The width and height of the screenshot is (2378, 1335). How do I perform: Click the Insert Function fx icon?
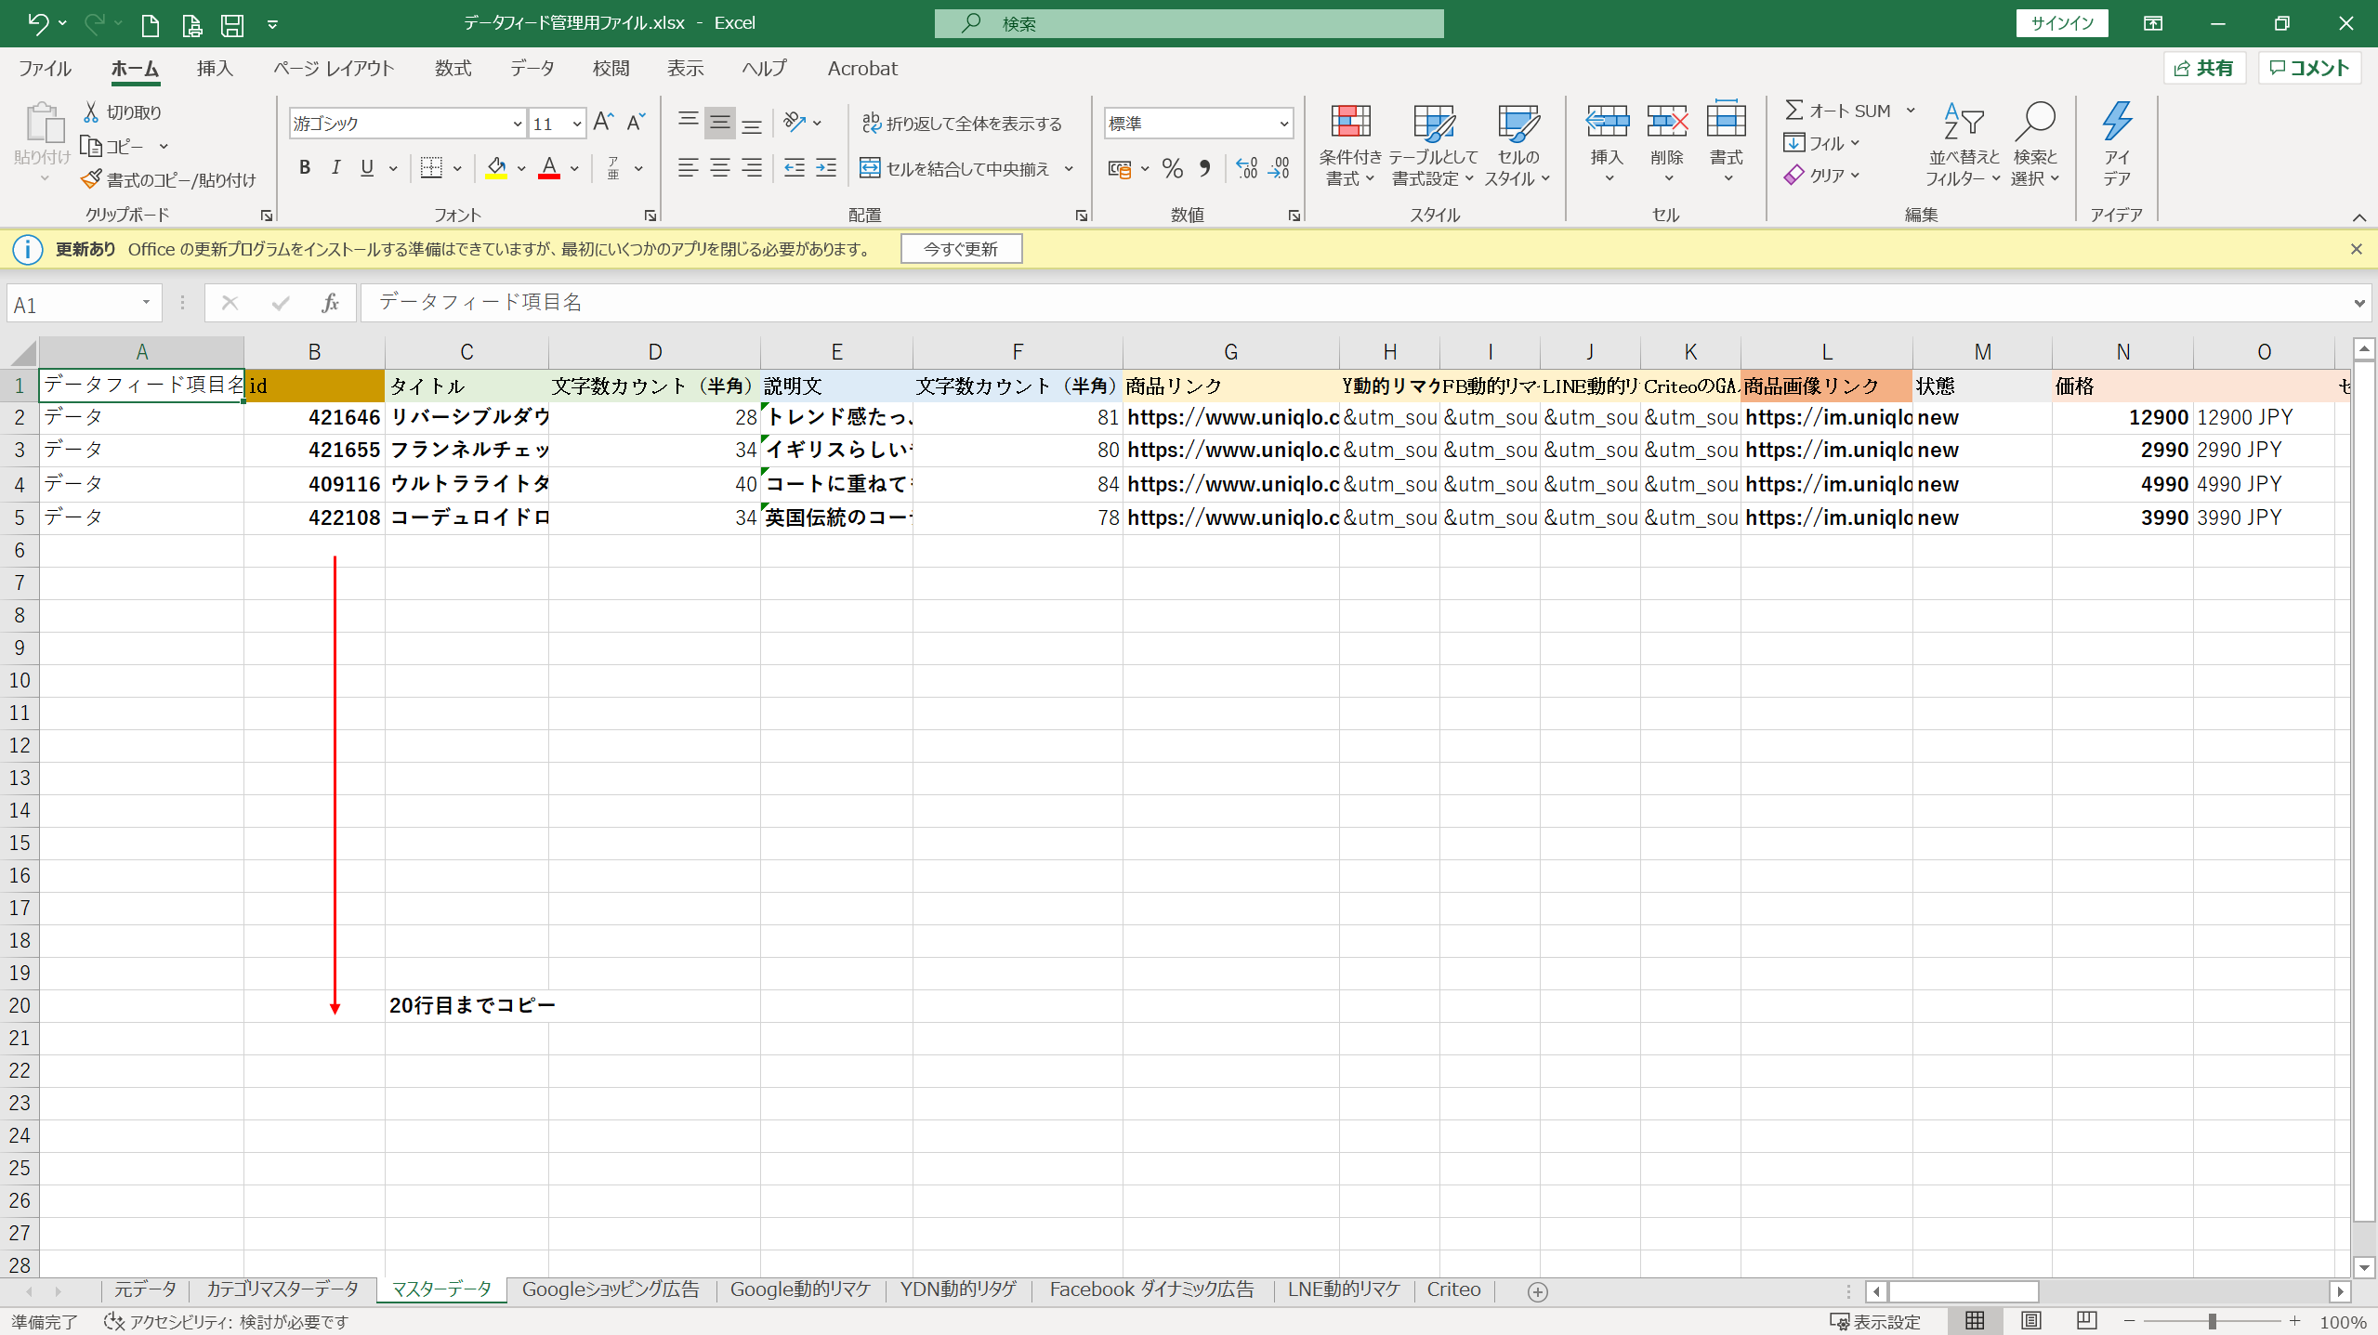(x=330, y=303)
